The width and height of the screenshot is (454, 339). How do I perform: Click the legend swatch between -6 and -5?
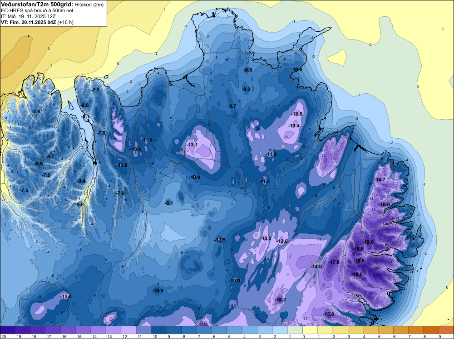219,330
